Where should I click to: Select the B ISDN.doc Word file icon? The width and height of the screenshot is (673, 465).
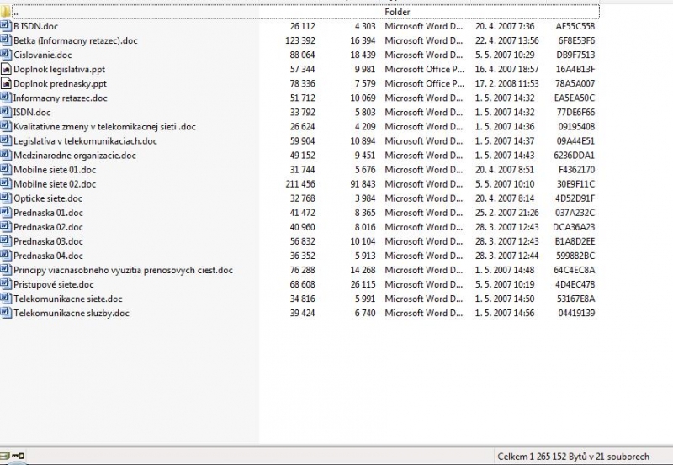click(6, 26)
